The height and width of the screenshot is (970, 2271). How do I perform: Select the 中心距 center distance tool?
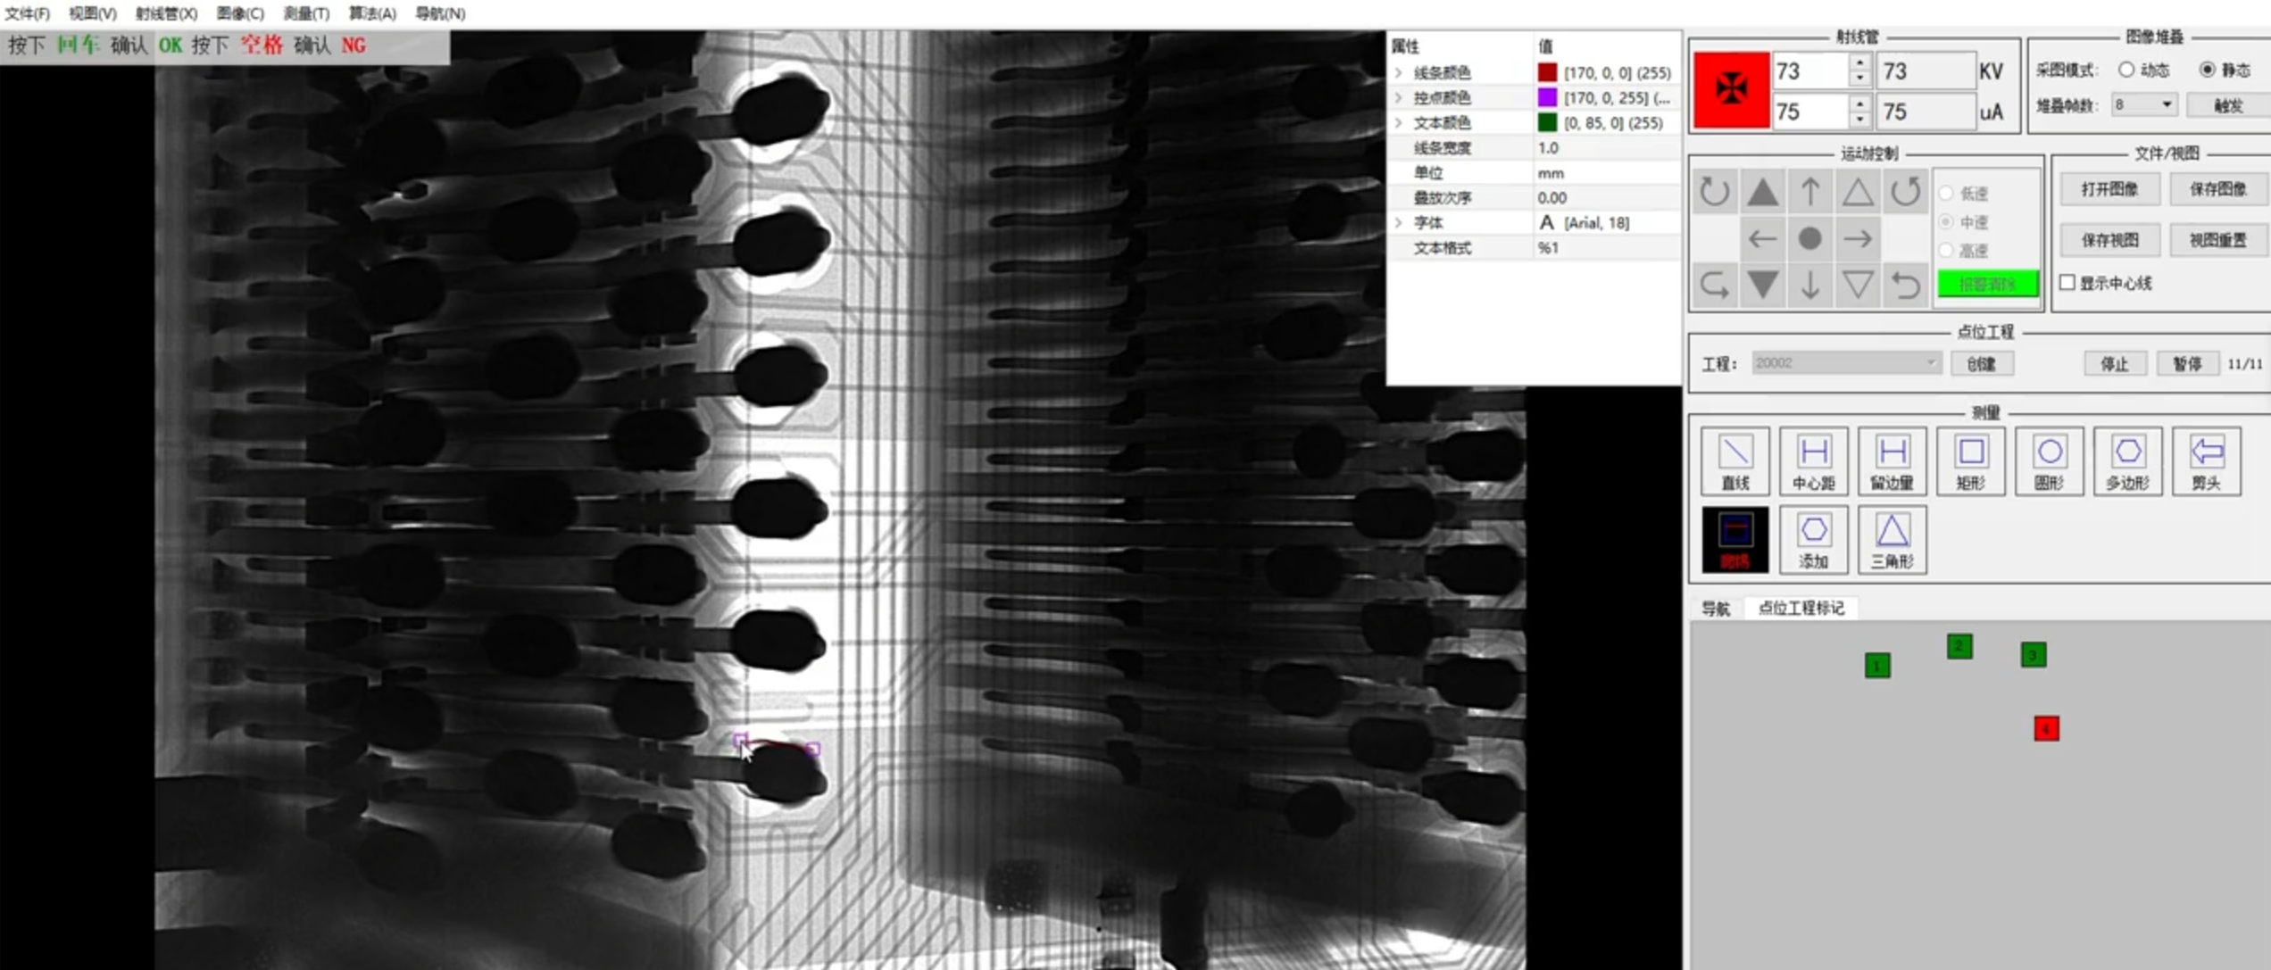1813,461
